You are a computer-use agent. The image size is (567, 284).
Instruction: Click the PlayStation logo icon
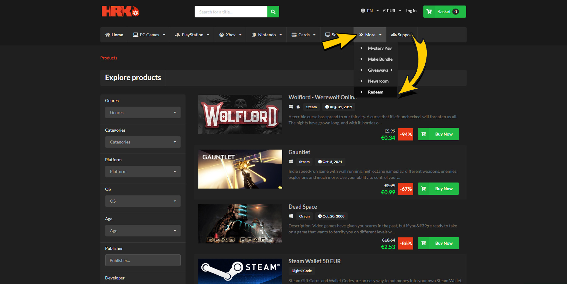click(x=177, y=35)
